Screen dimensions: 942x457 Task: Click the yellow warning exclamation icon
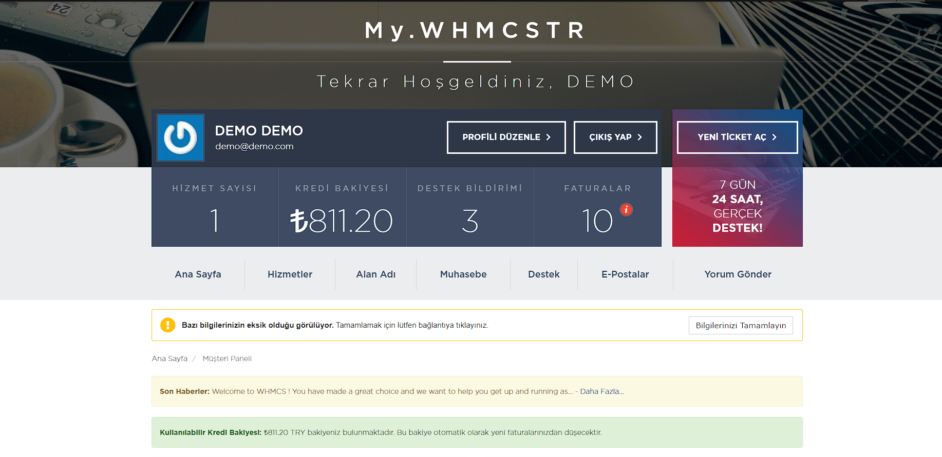pyautogui.click(x=167, y=325)
